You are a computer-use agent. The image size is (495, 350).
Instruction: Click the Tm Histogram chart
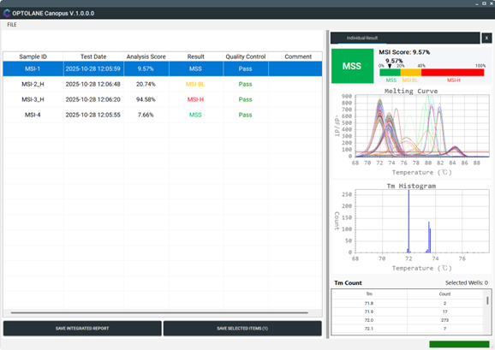(411, 227)
